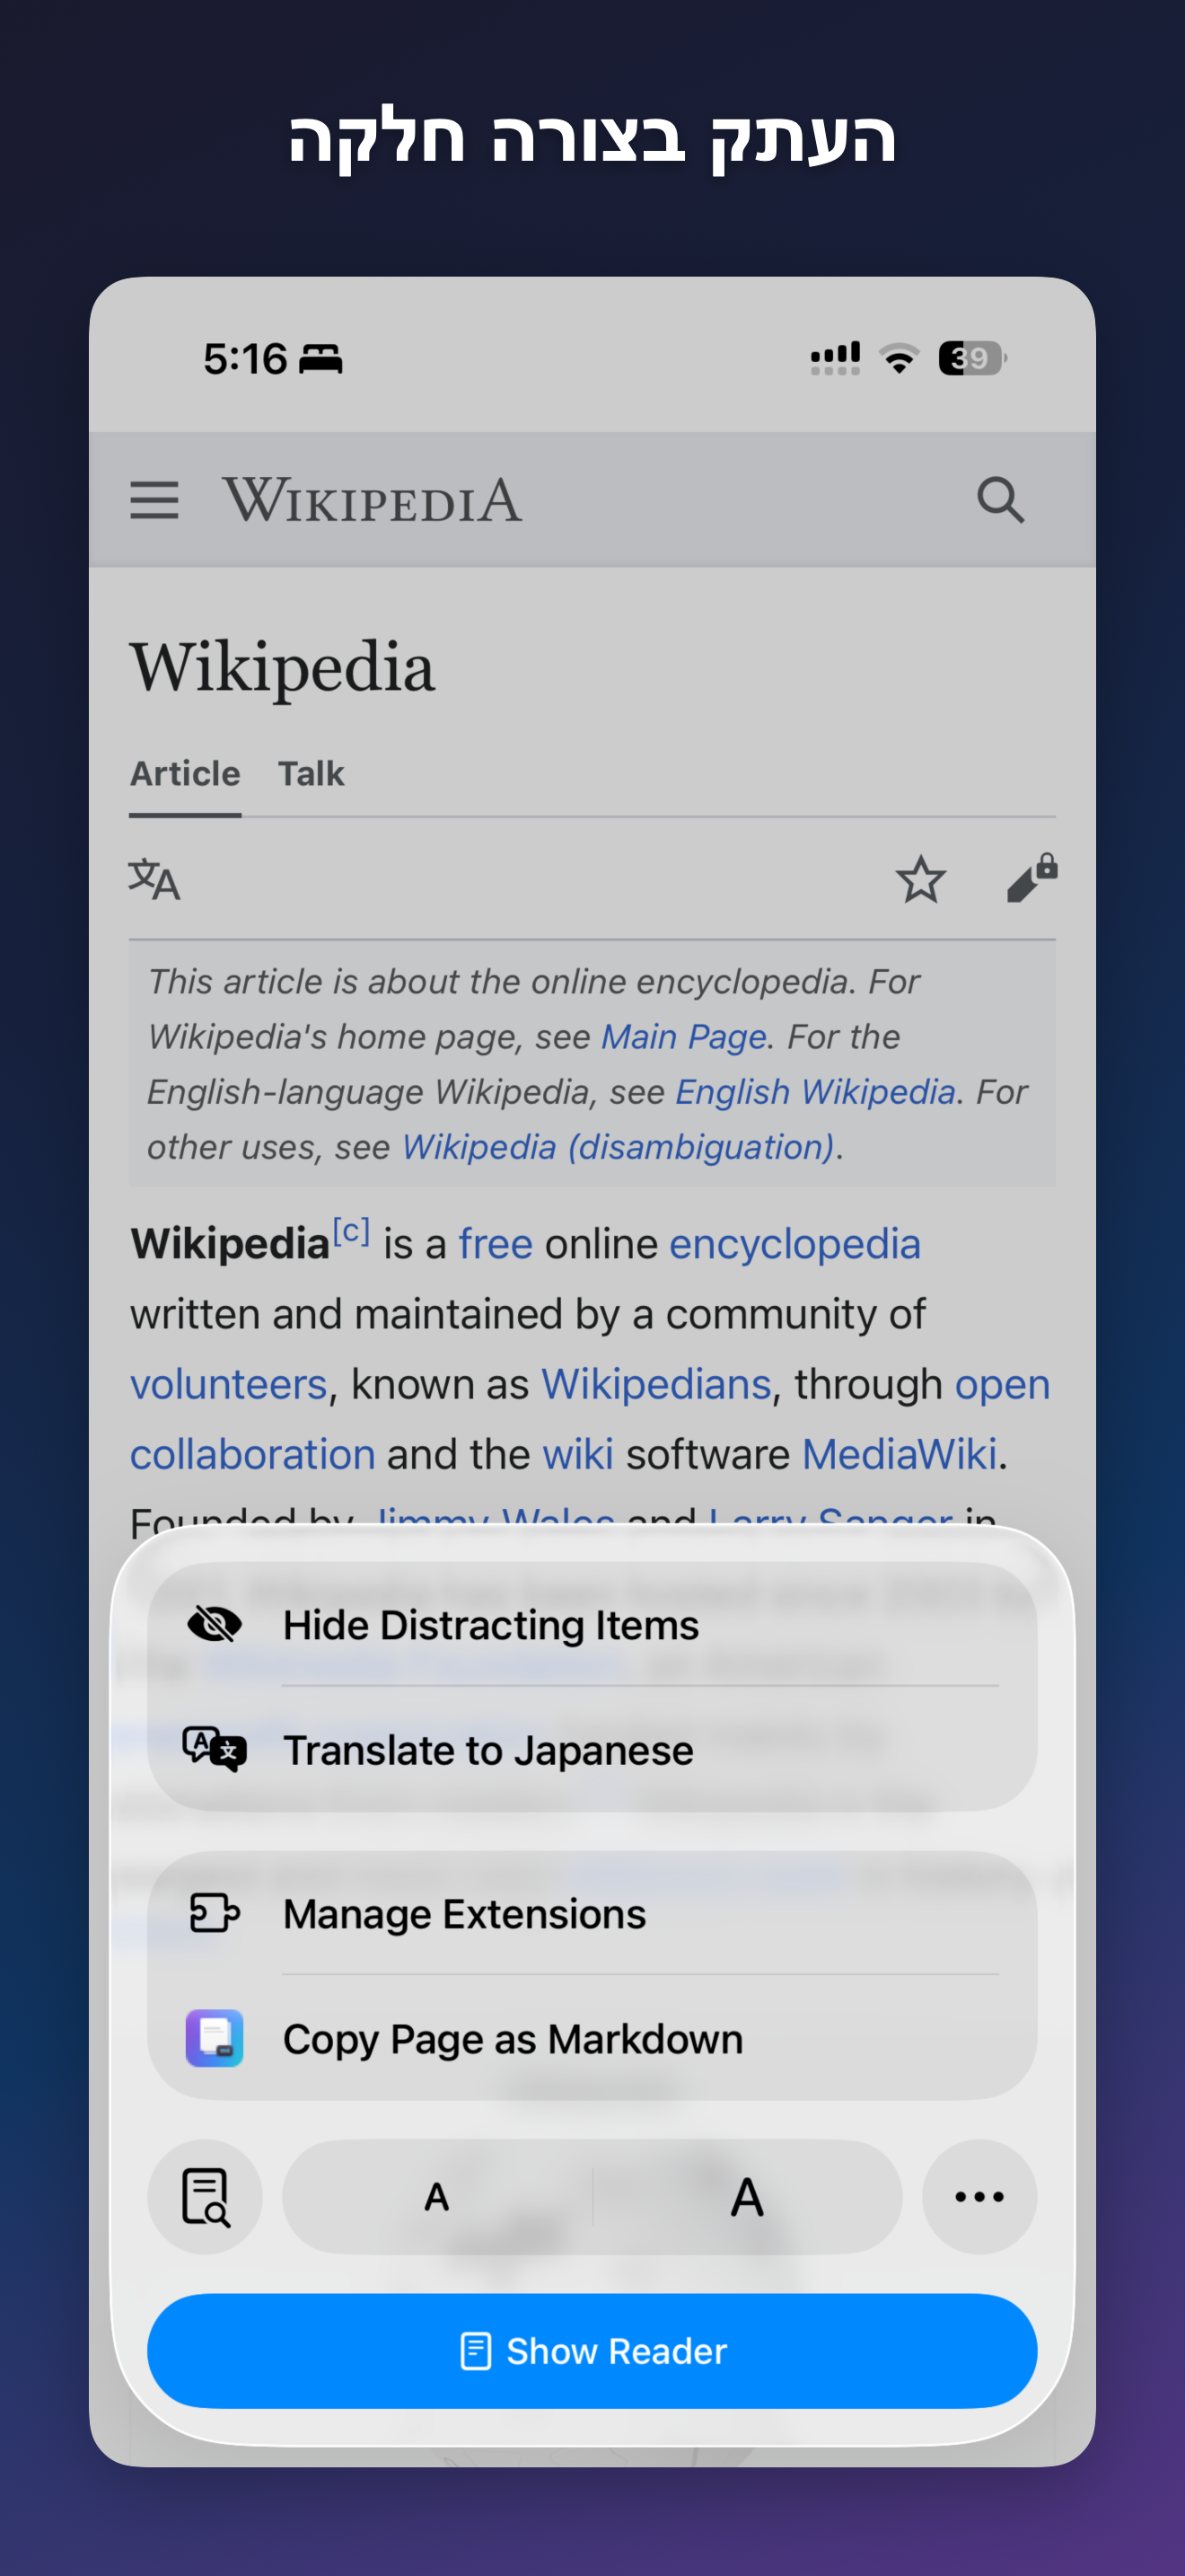
Task: Choose Copy Page as Markdown
Action: tap(592, 2038)
